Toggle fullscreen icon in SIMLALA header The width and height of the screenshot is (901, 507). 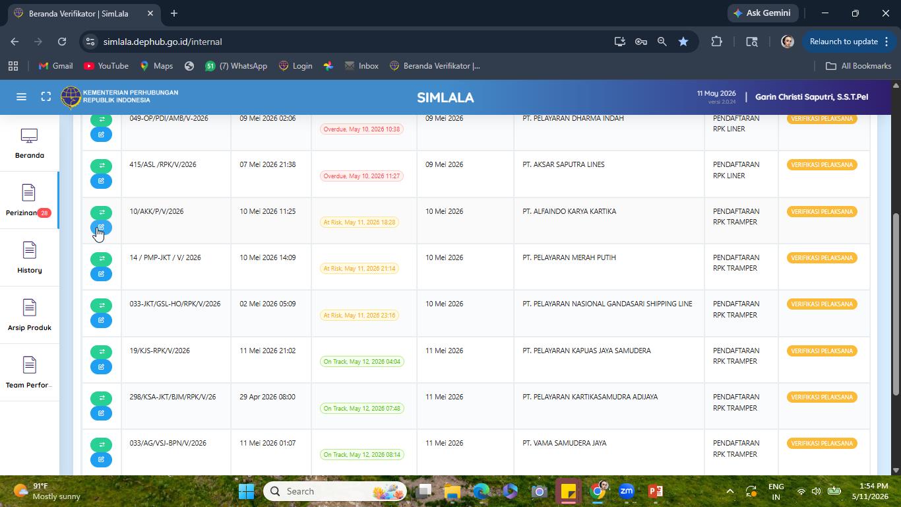46,97
